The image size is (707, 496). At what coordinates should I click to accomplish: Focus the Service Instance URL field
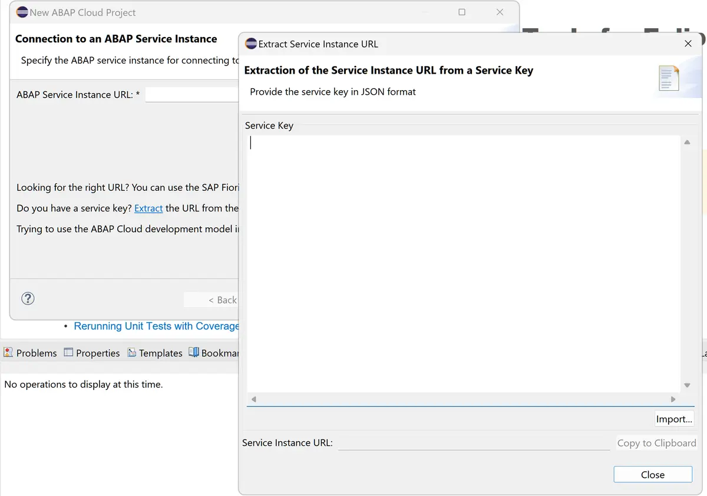[x=474, y=442]
